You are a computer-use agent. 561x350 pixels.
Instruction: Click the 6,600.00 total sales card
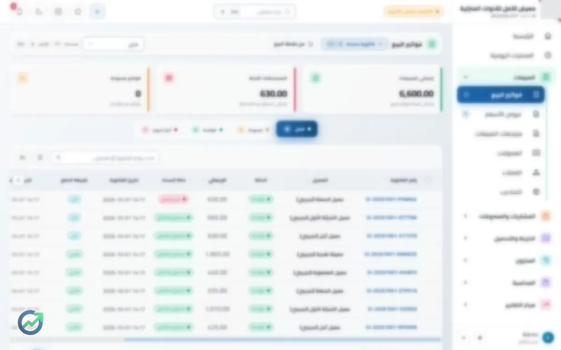(372, 89)
